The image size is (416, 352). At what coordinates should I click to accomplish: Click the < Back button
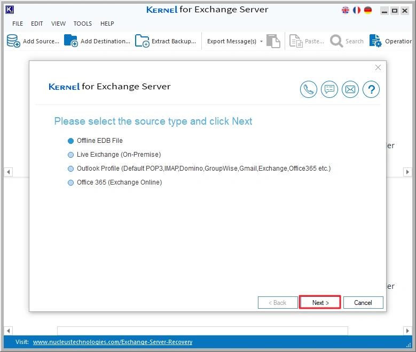278,303
